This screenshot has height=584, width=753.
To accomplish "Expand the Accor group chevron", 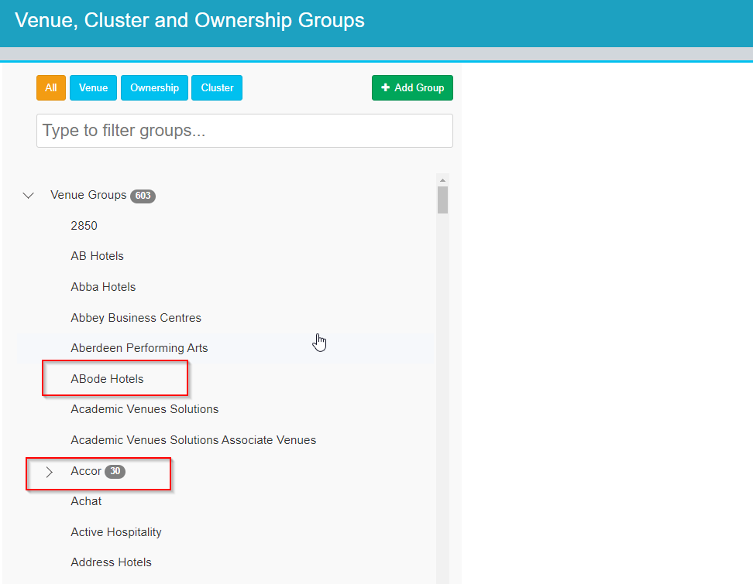I will click(49, 472).
